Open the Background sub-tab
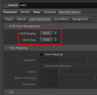Image resolution: width=97 pixels, height=95 pixels. (80, 19)
